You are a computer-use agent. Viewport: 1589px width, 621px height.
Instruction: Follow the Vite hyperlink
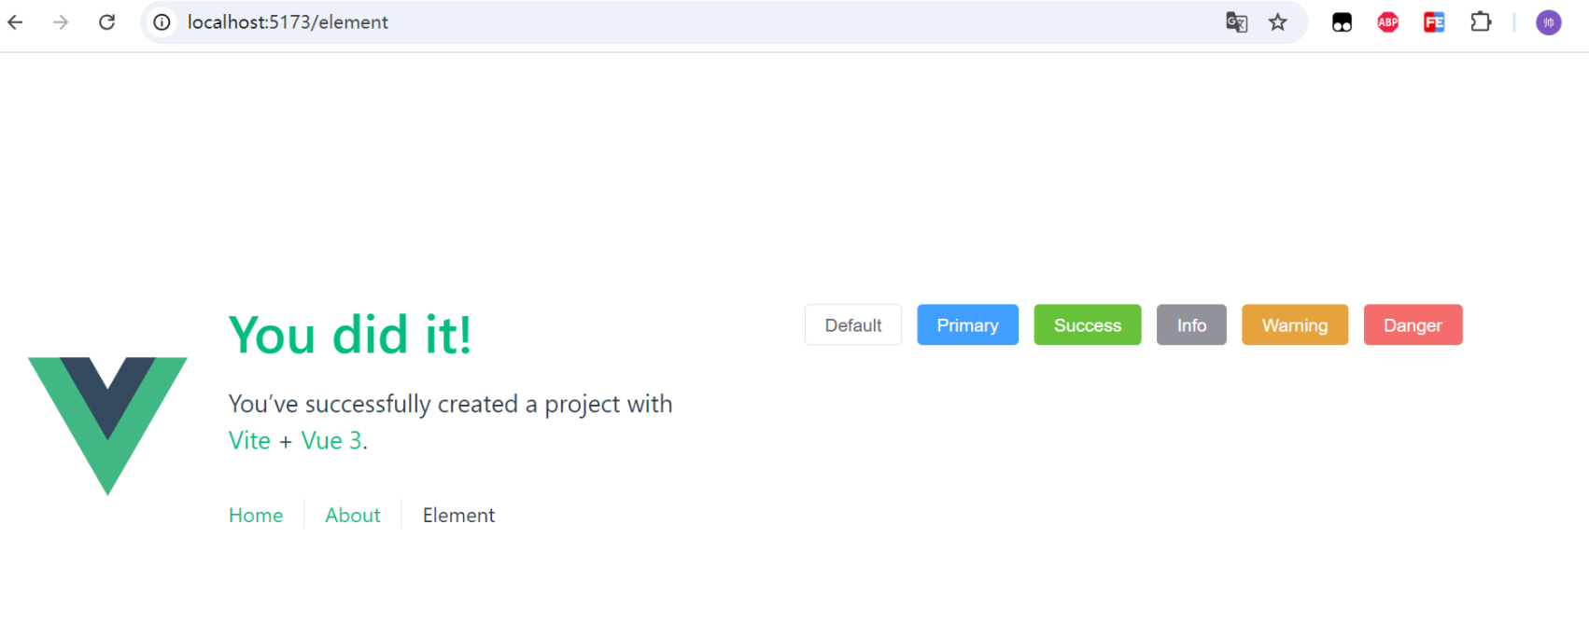[x=249, y=441]
